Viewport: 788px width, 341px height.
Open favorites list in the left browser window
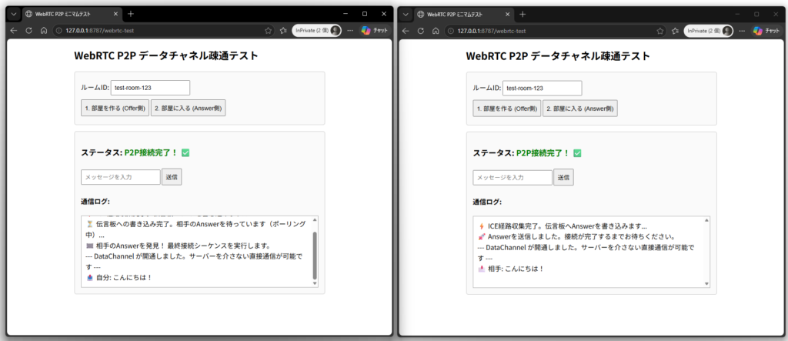point(283,31)
